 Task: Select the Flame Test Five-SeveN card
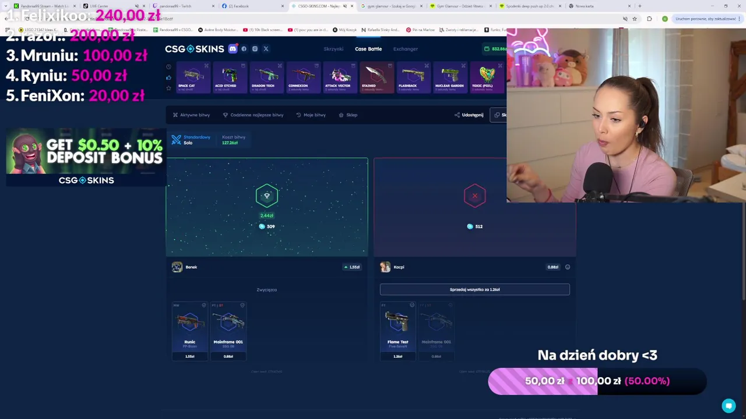click(x=397, y=331)
